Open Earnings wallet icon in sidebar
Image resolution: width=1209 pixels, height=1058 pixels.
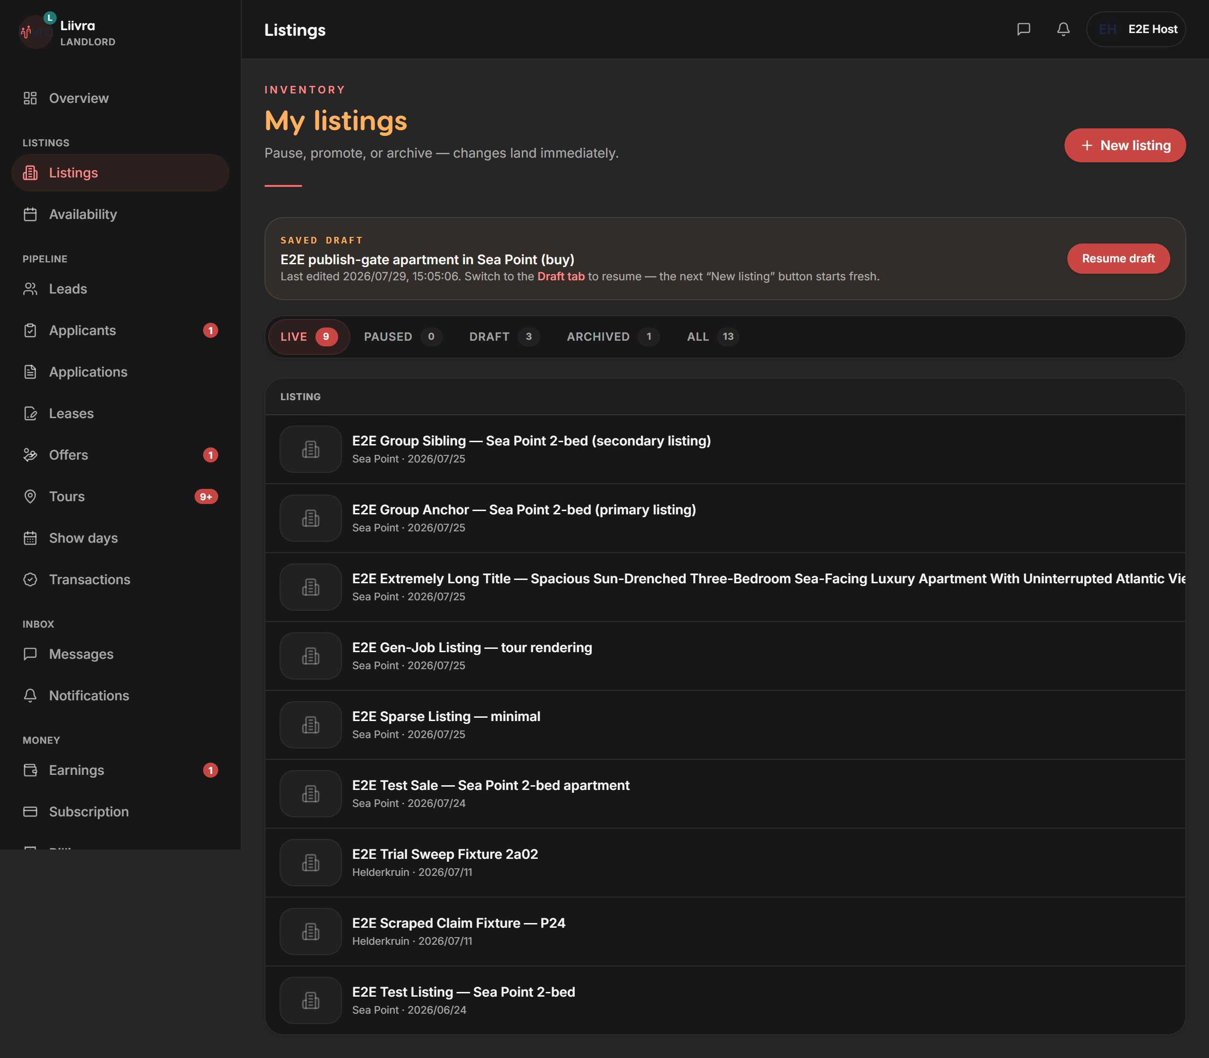(x=30, y=770)
